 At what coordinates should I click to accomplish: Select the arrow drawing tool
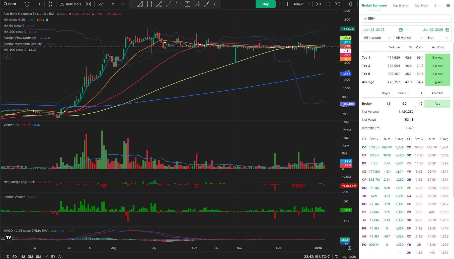click(x=207, y=4)
